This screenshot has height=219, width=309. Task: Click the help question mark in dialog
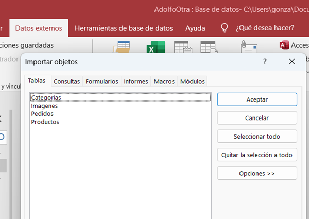pos(265,62)
